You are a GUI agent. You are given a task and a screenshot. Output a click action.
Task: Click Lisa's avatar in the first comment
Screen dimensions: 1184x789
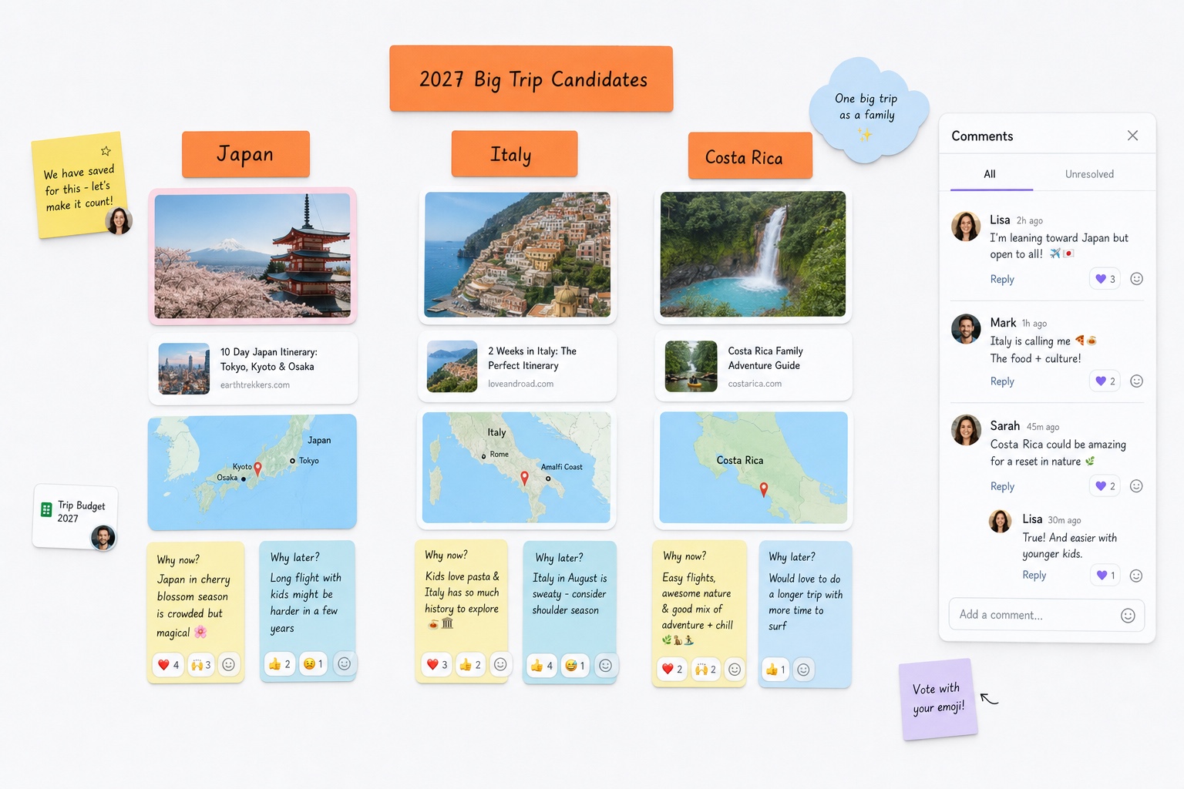click(966, 227)
